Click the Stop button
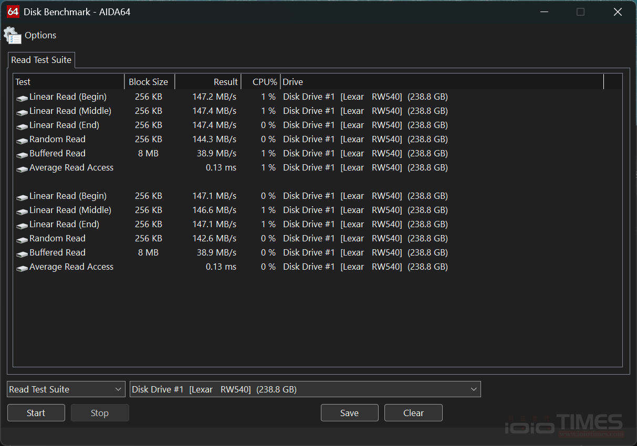Viewport: 637px width, 446px height. [100, 413]
